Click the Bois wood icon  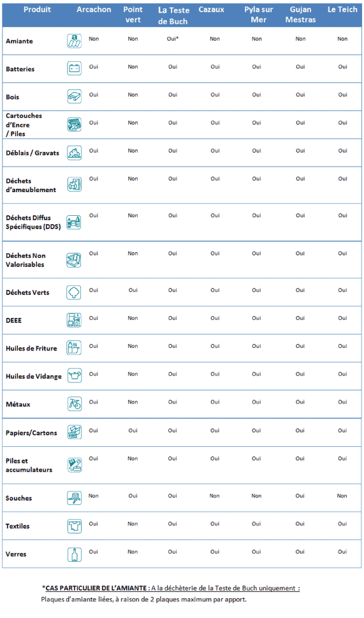pos(74,96)
